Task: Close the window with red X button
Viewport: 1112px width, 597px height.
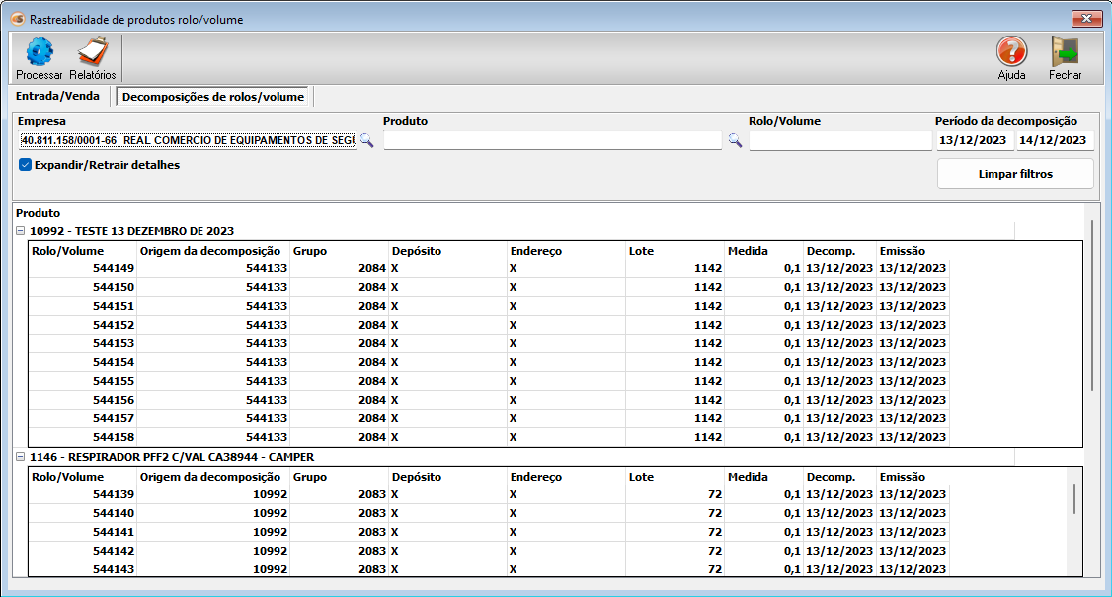Action: click(1086, 19)
